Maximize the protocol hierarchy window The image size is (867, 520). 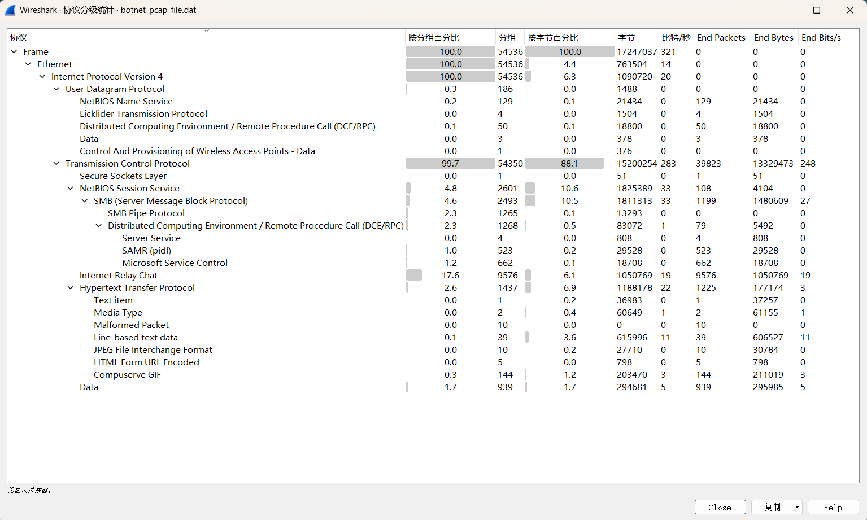click(x=817, y=10)
